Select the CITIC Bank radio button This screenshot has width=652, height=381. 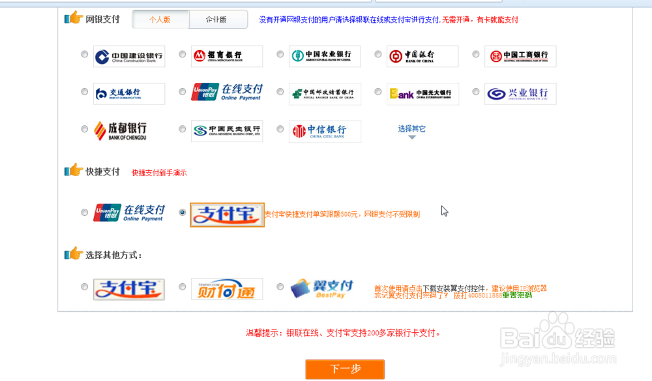coord(280,129)
